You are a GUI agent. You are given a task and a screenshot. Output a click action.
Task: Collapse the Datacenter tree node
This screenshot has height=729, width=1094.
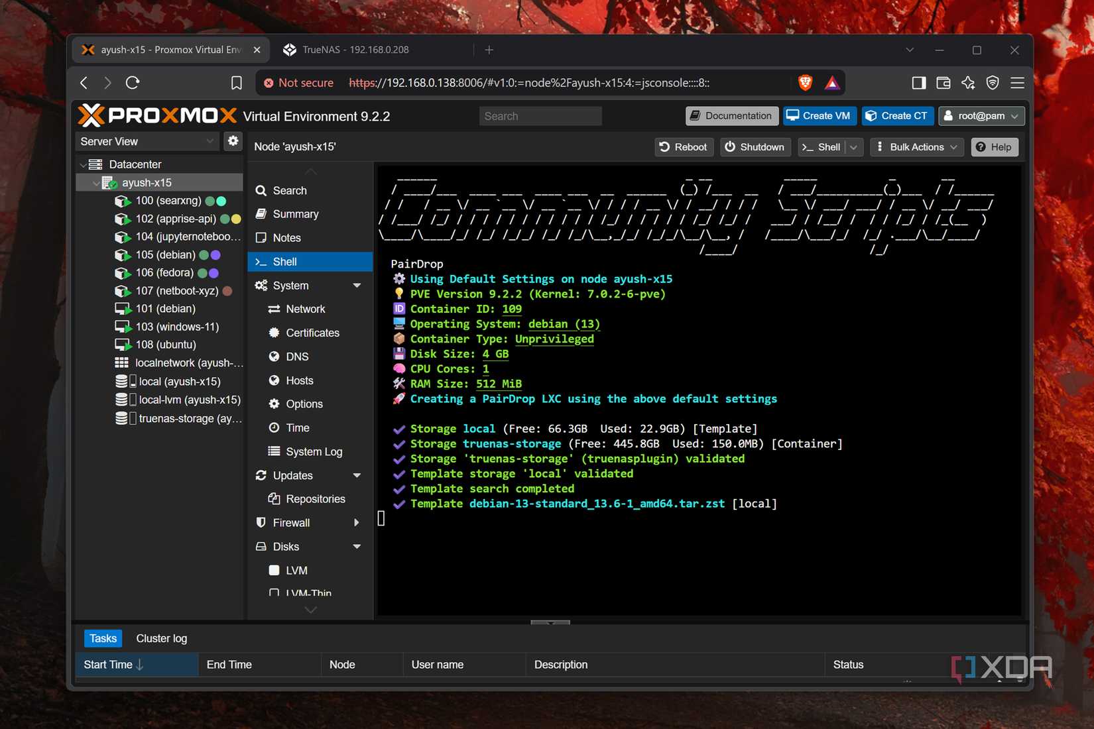click(x=84, y=164)
